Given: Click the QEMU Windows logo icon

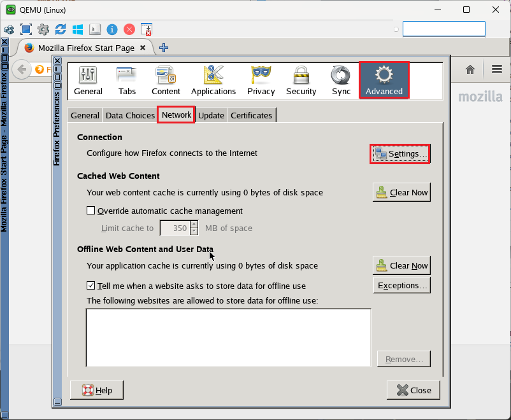Looking at the screenshot, I should [x=78, y=29].
